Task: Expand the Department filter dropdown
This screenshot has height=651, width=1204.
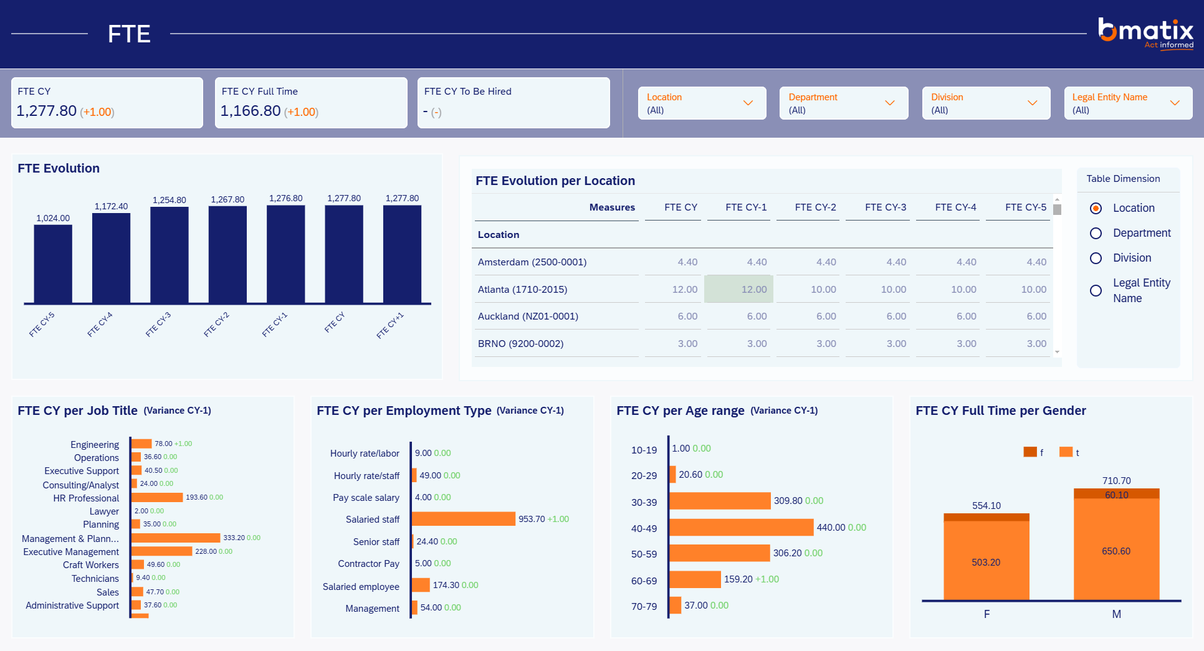Action: pyautogui.click(x=843, y=103)
